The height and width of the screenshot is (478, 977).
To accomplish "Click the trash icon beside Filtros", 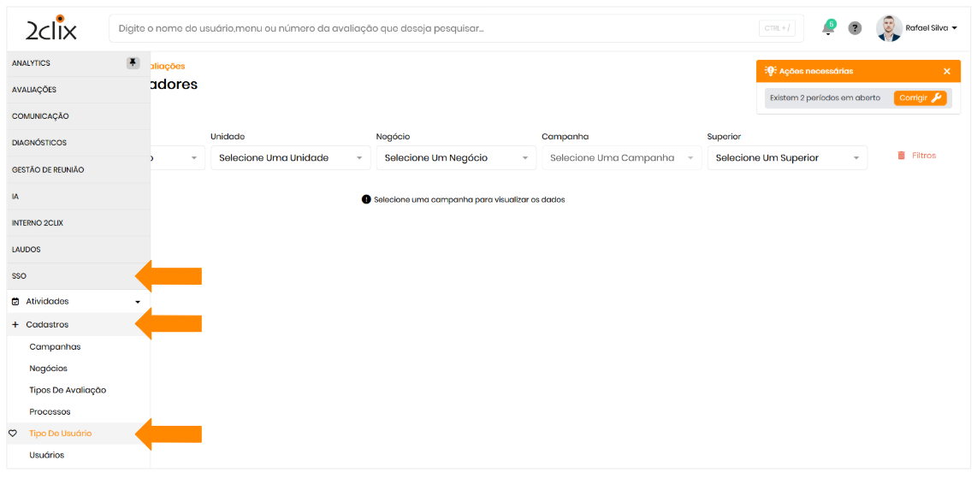I will 901,156.
